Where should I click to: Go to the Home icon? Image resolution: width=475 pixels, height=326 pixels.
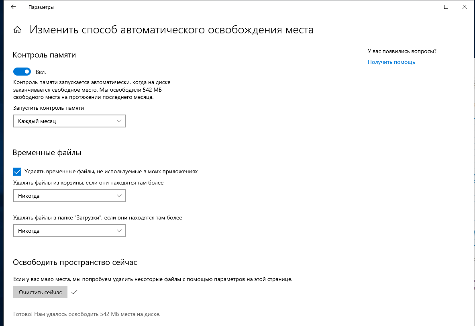point(17,30)
